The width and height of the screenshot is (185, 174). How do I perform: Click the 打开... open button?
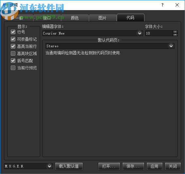[109, 166]
